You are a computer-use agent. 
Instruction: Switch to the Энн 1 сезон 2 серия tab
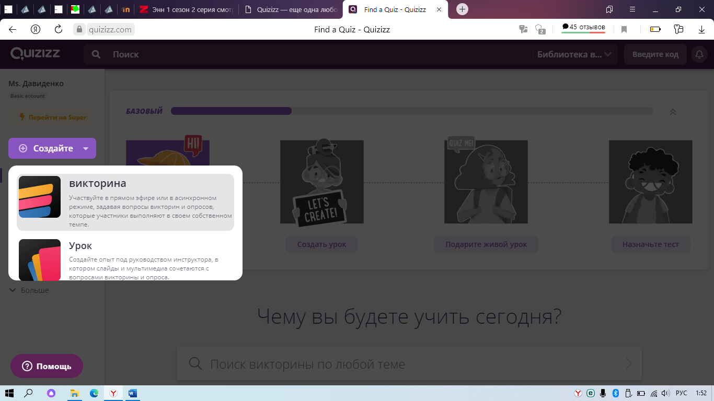186,9
